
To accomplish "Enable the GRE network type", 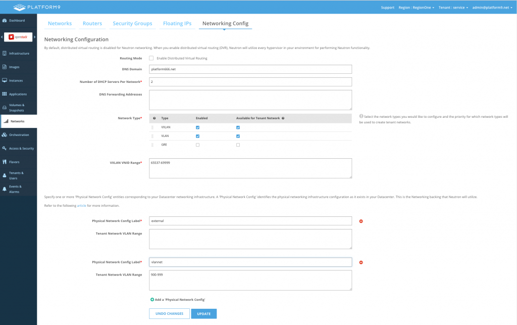I will [x=197, y=145].
